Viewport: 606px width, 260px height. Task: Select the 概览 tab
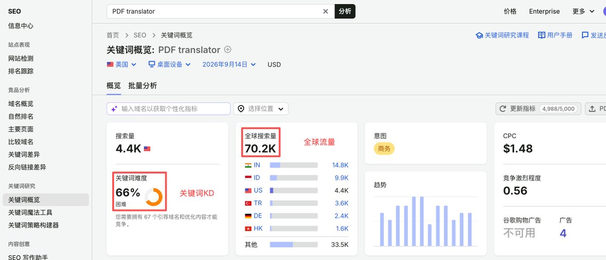114,86
